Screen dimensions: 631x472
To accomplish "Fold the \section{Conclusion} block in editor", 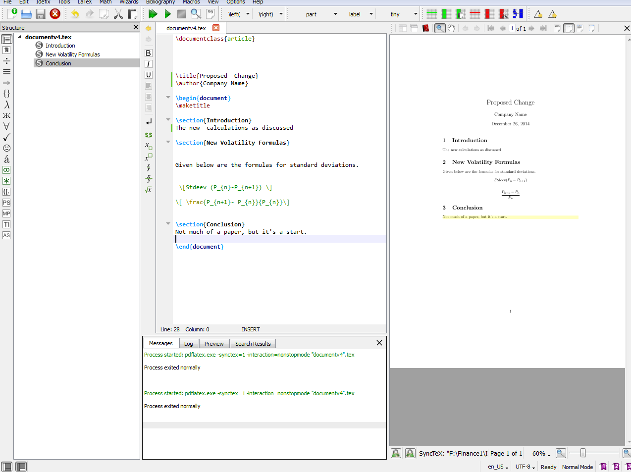I will pyautogui.click(x=168, y=224).
